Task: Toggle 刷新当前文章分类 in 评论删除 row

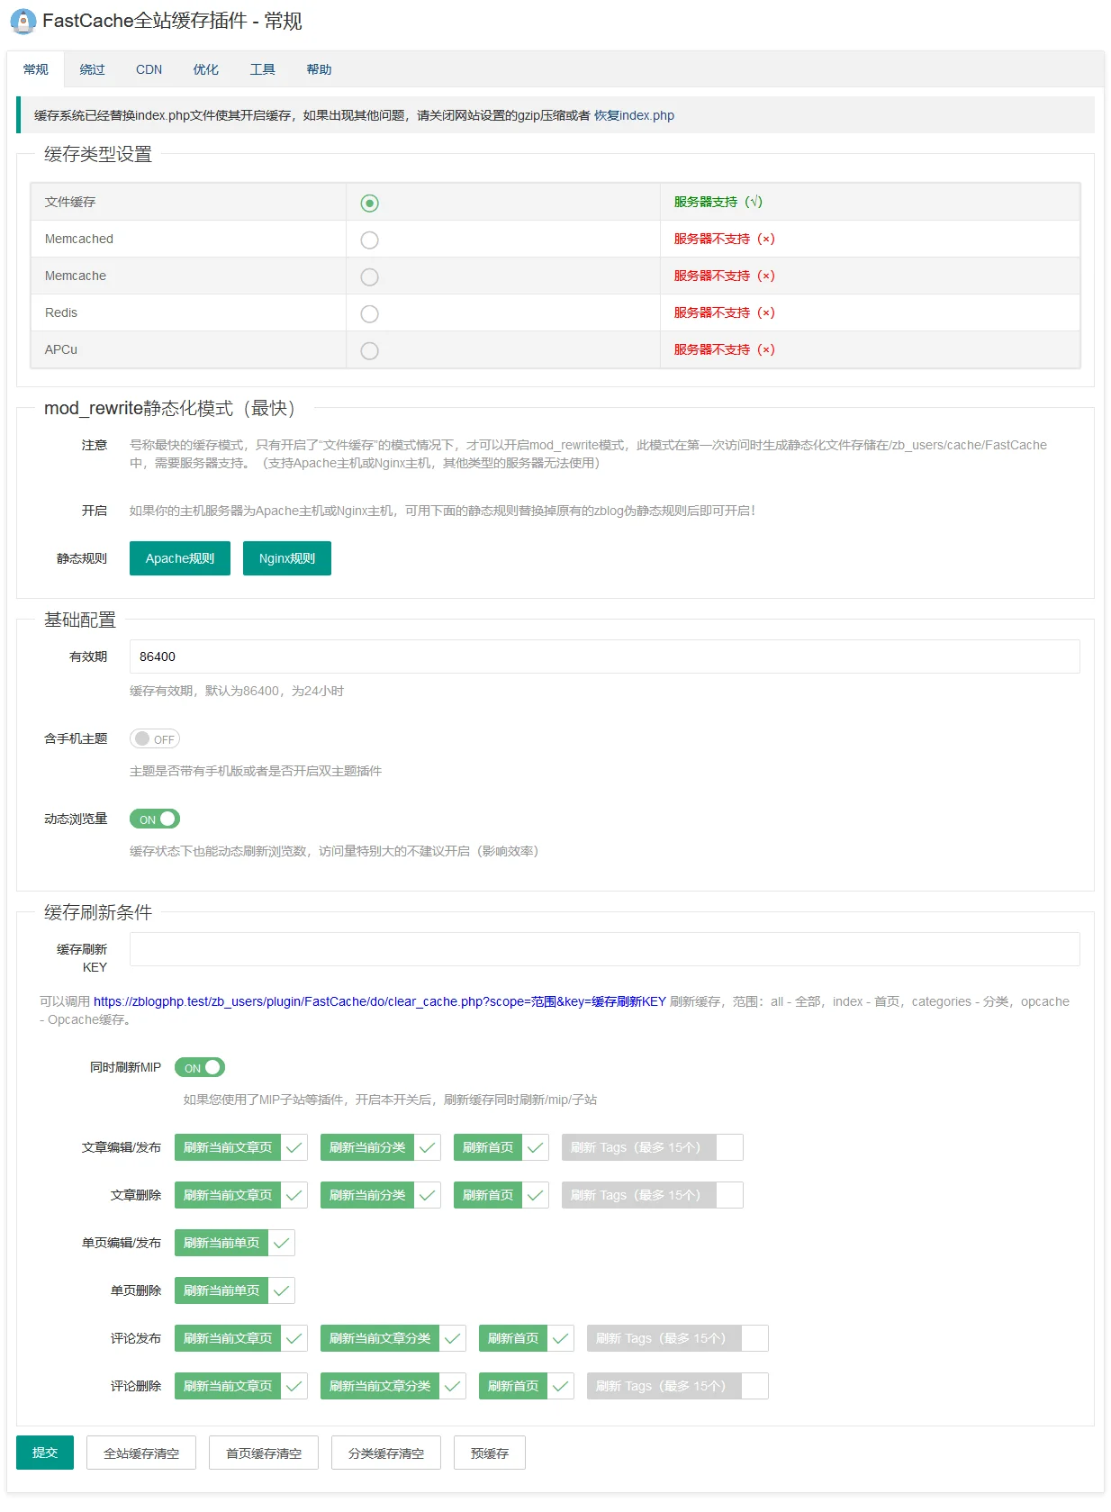Action: coord(393,1386)
